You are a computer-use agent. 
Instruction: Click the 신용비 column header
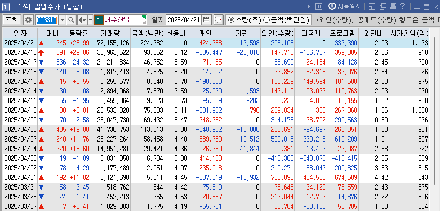(x=176, y=33)
